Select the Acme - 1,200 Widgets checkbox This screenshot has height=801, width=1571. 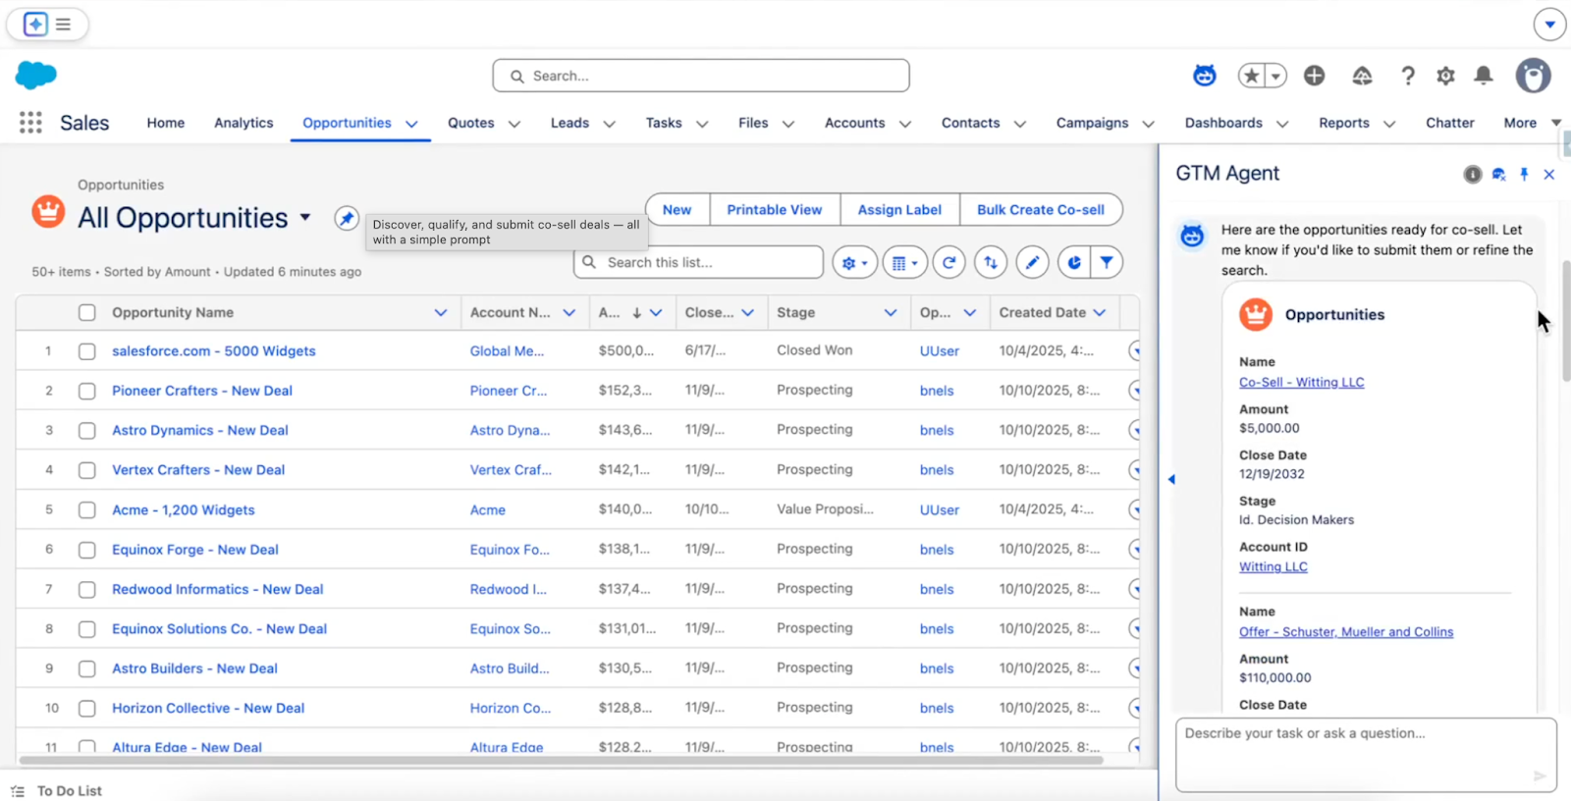[87, 510]
